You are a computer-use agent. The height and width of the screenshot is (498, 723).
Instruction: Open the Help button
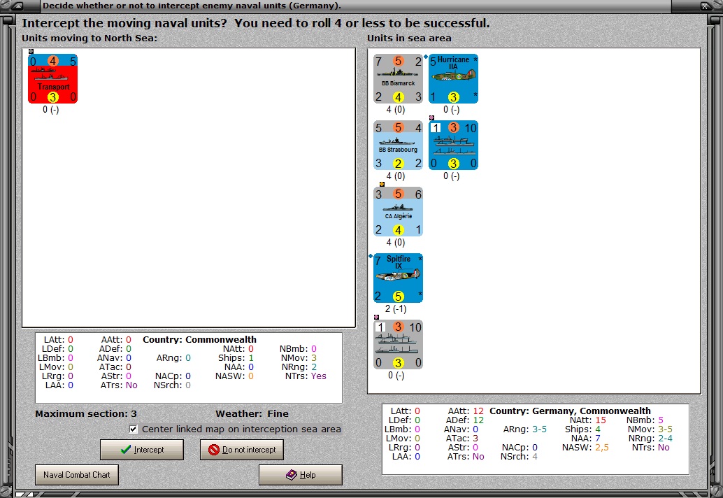(x=300, y=475)
